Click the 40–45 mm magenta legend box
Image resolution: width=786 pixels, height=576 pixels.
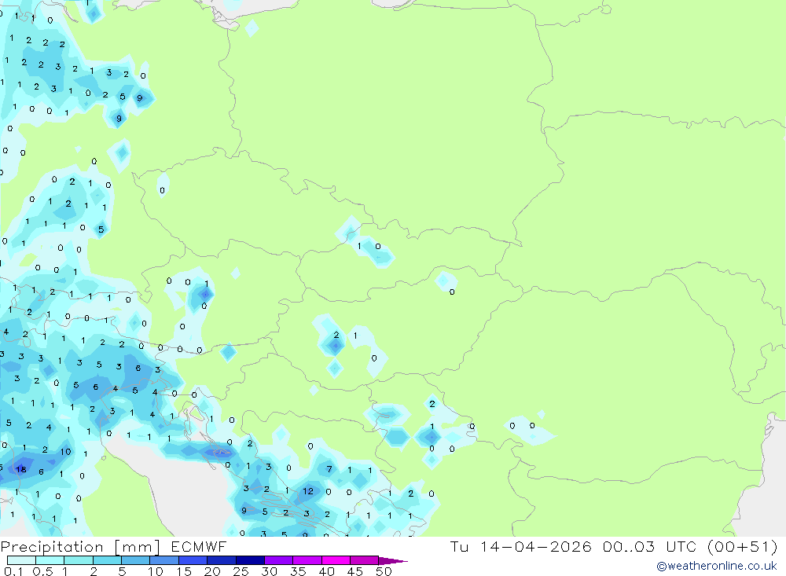(336, 560)
